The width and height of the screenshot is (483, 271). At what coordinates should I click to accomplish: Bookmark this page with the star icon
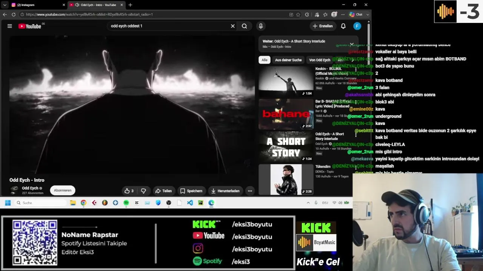tap(298, 14)
